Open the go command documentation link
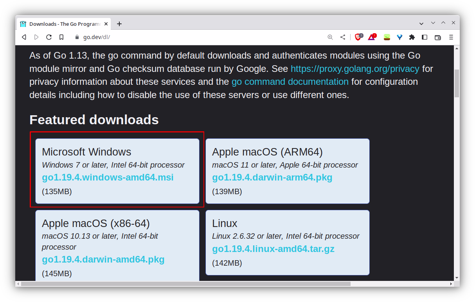The width and height of the screenshot is (475, 302). click(x=290, y=82)
